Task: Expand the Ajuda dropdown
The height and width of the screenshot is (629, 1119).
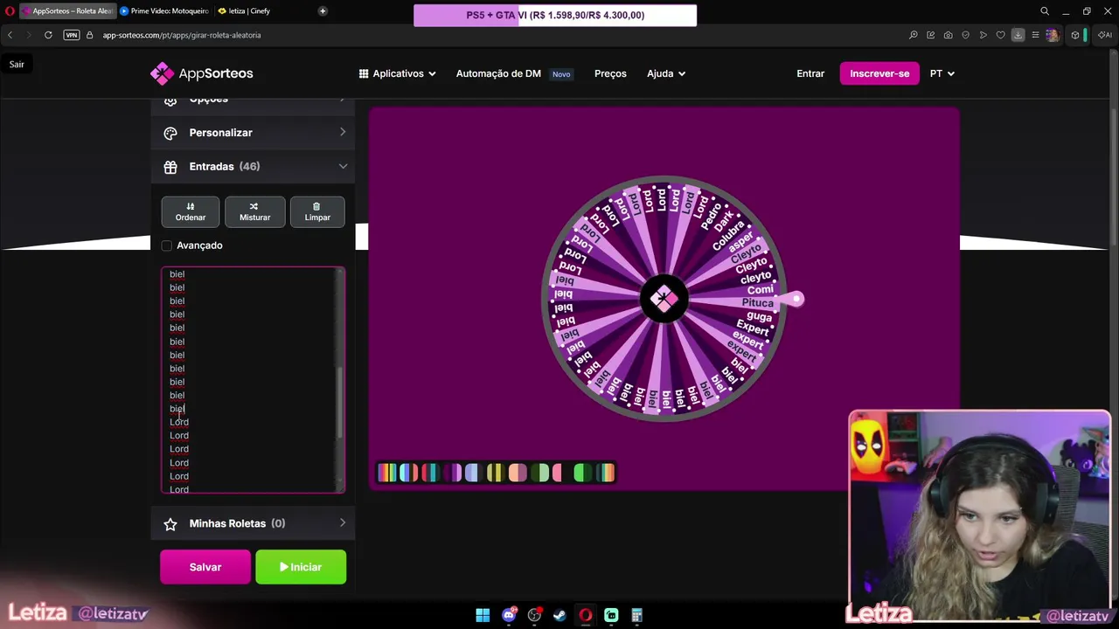Action: tap(666, 73)
